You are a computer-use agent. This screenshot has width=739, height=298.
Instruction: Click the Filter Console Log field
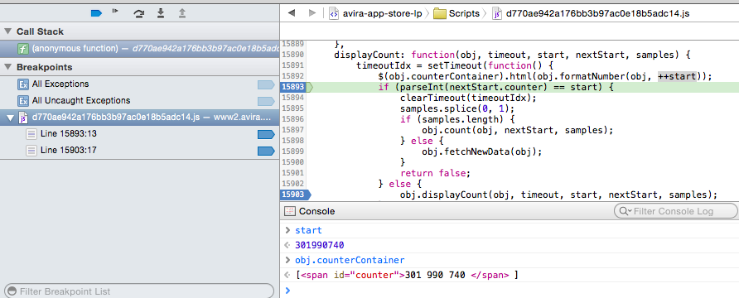click(676, 211)
